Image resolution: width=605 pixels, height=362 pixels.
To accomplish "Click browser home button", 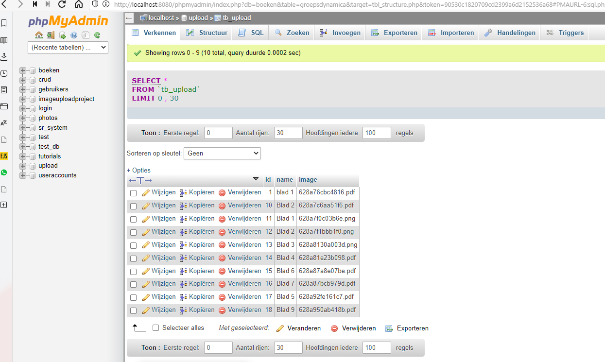I will tap(78, 4).
